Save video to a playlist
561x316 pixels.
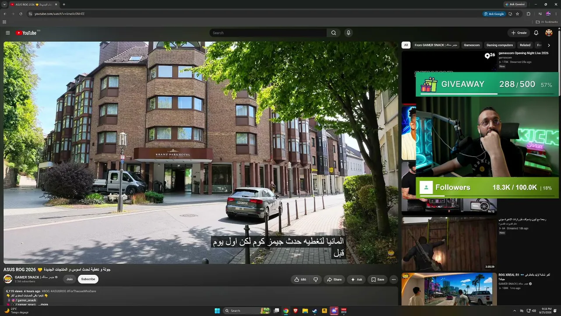tap(378, 280)
